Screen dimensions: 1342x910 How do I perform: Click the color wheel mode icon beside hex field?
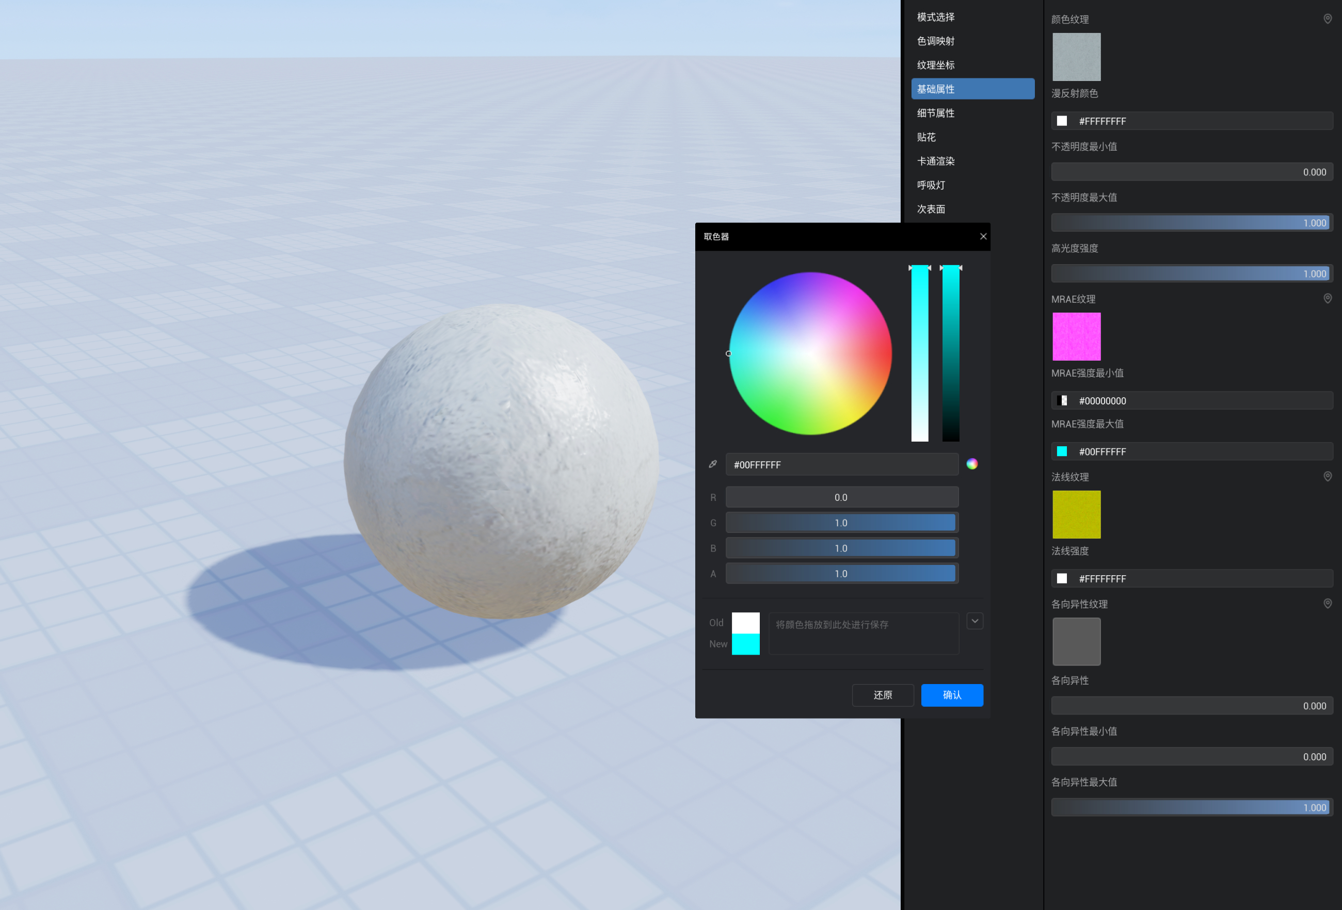(x=972, y=464)
